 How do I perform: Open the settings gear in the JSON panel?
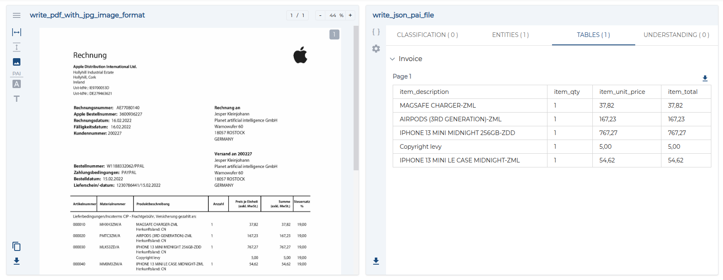[x=376, y=49]
